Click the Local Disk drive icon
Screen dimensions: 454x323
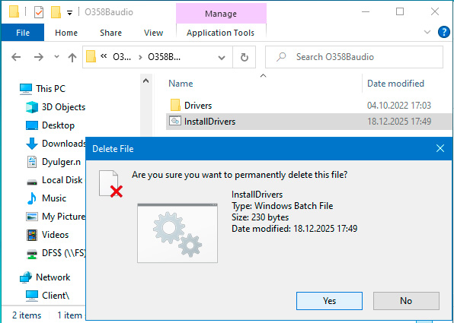[32, 182]
